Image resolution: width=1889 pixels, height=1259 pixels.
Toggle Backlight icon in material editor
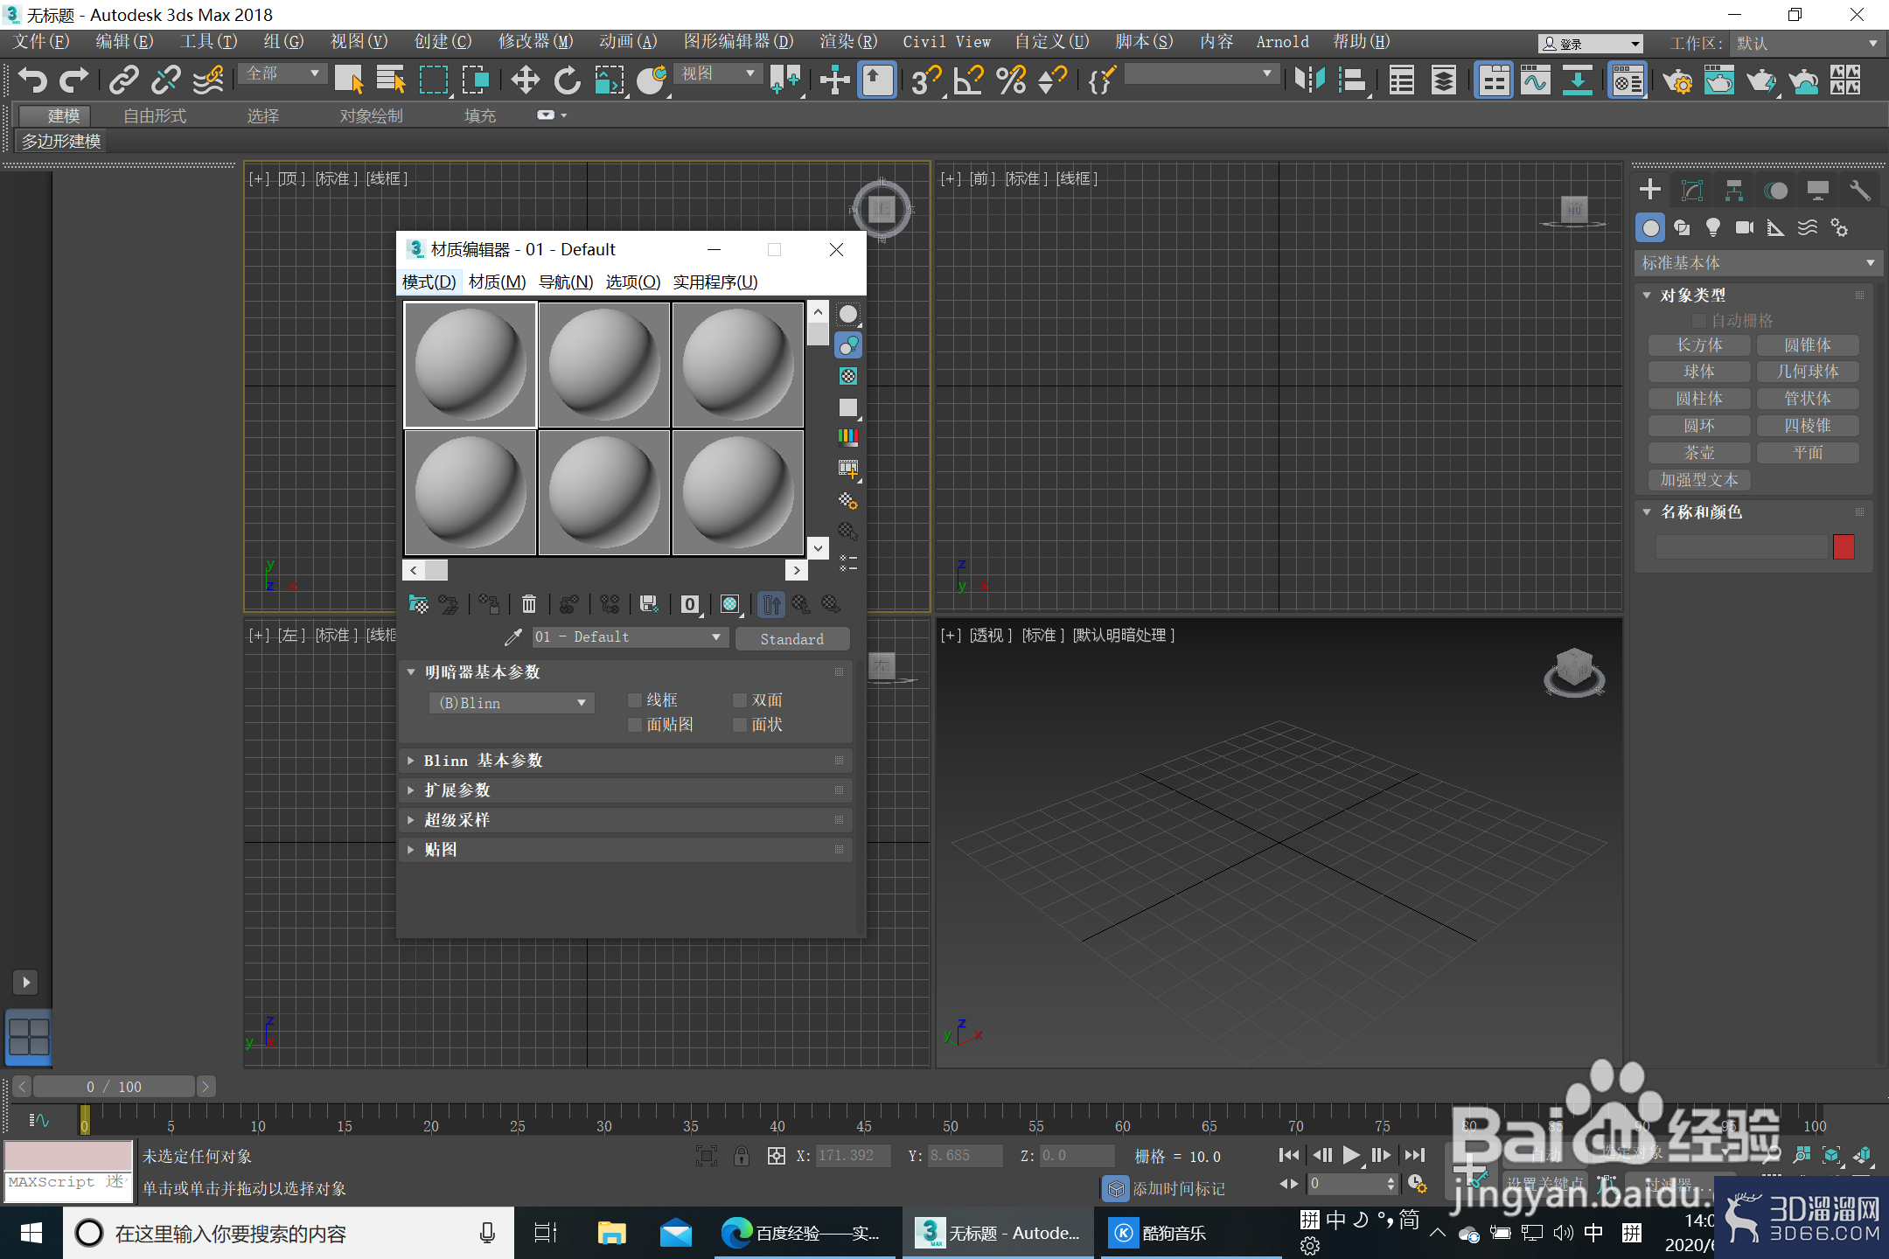[848, 345]
